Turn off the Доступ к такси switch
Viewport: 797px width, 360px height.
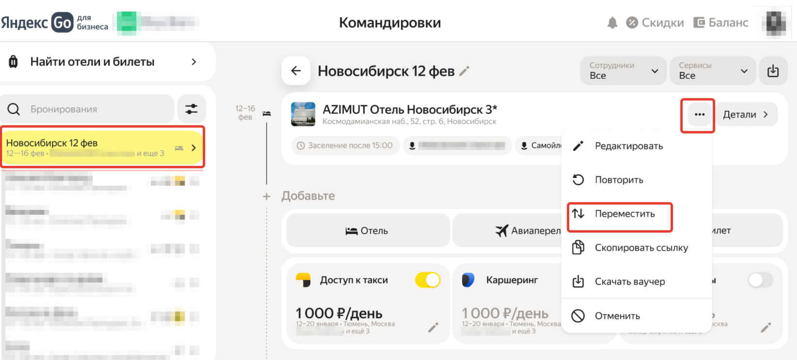tap(428, 280)
